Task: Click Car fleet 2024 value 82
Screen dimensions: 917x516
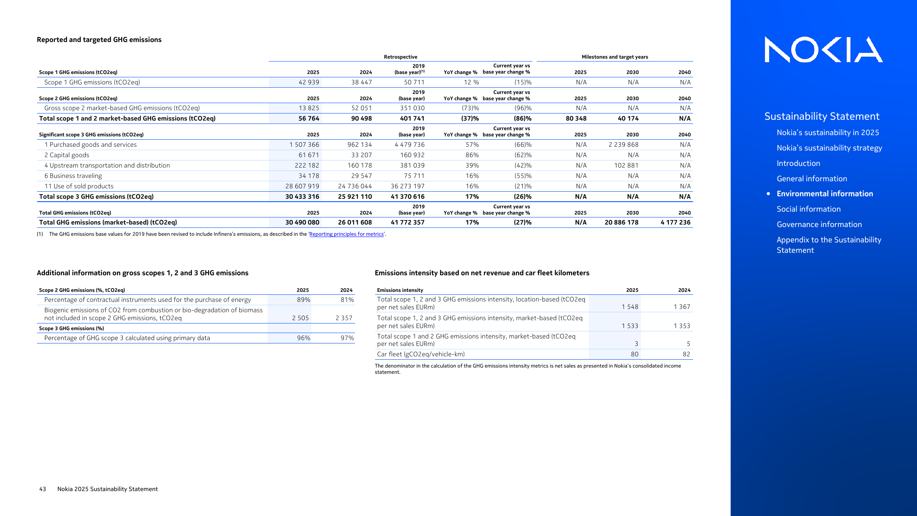Action: coord(686,354)
